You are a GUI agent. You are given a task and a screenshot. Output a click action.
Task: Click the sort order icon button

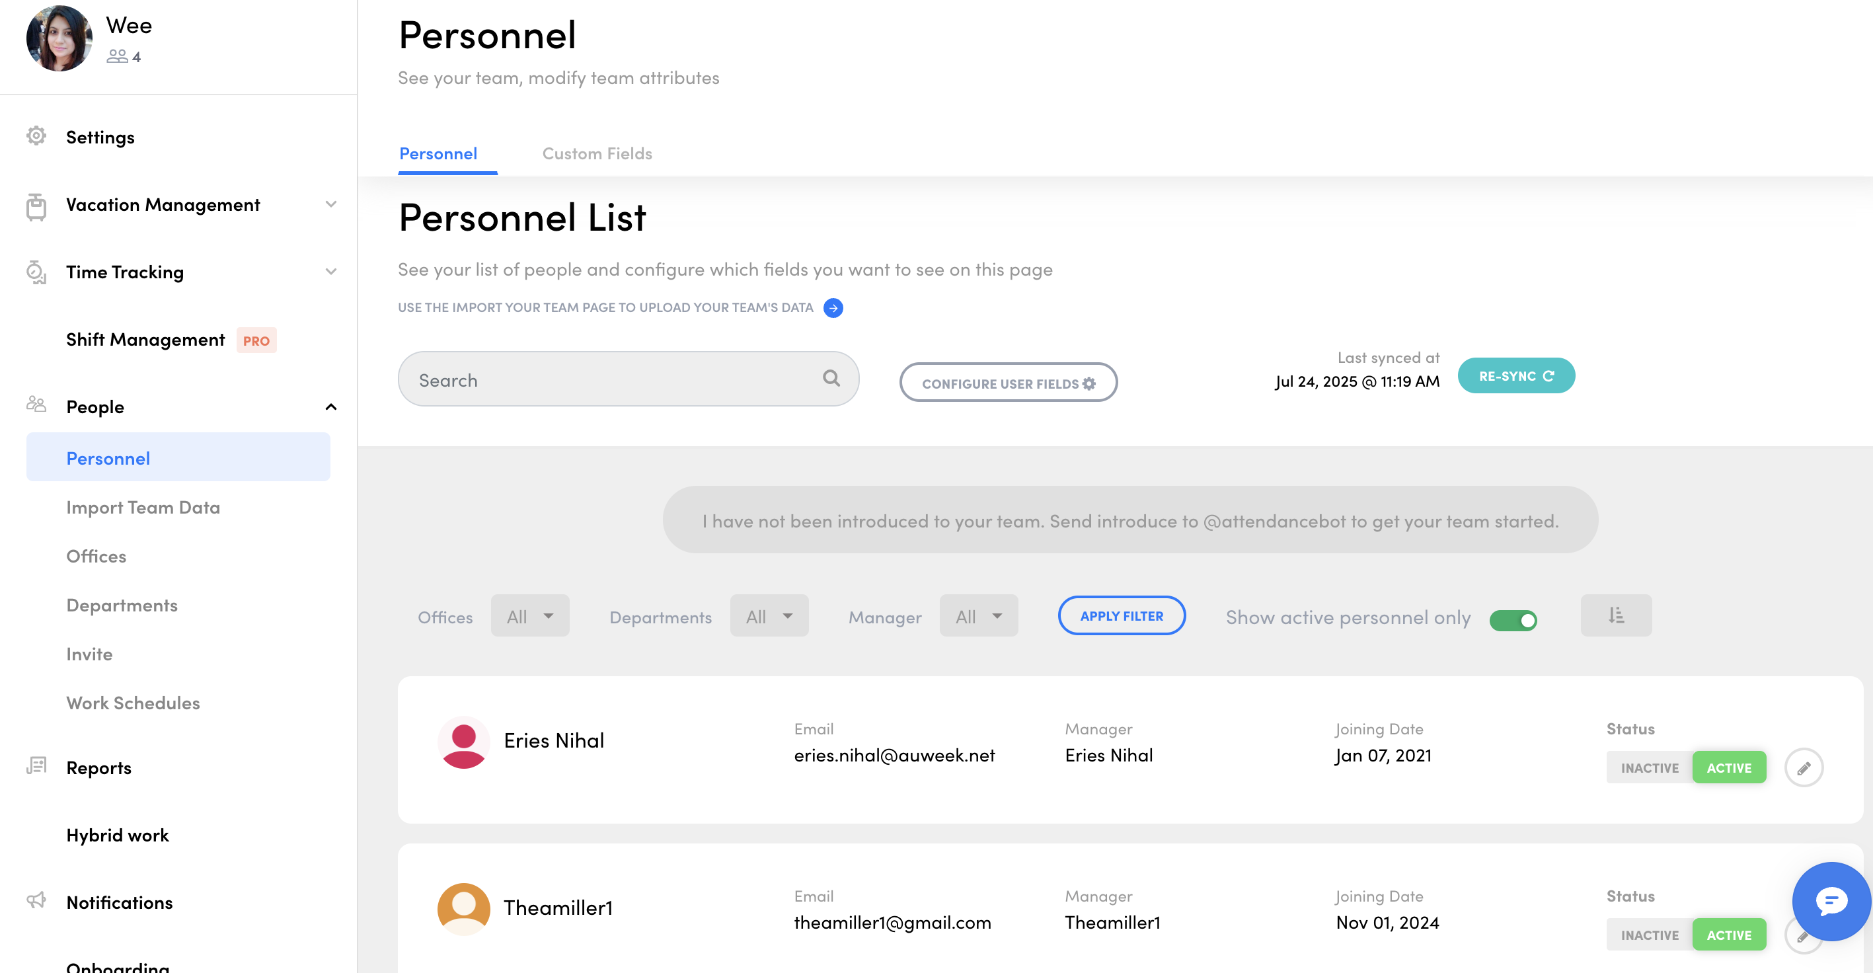tap(1616, 615)
